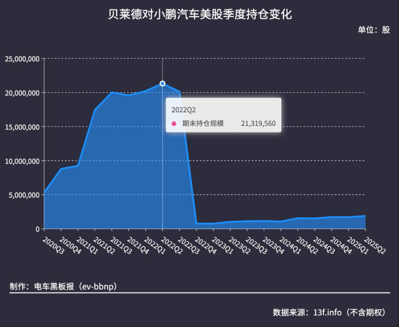Click the 2021Q1 x-axis label

click(87, 245)
